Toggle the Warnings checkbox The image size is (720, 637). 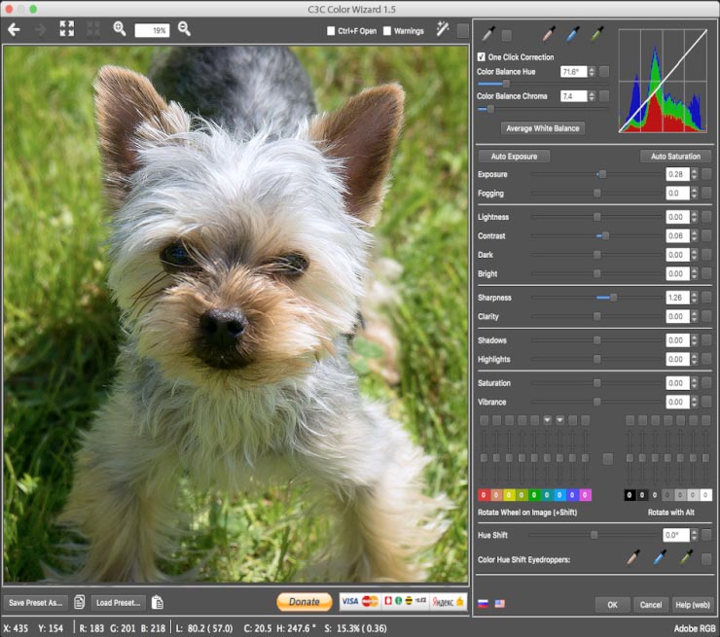(387, 31)
